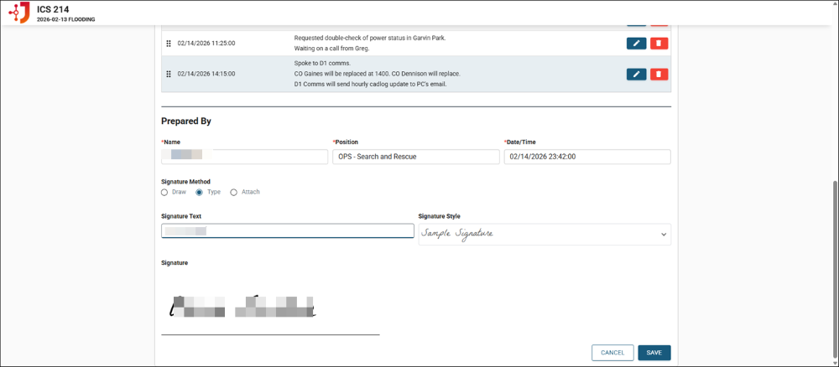Click into the Position field
Image resolution: width=839 pixels, height=367 pixels.
pos(415,157)
